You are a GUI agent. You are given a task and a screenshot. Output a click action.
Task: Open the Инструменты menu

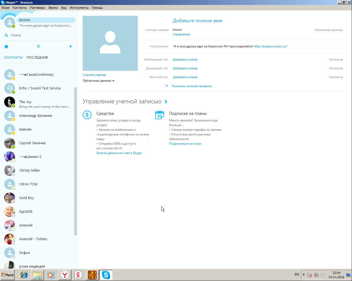point(79,8)
